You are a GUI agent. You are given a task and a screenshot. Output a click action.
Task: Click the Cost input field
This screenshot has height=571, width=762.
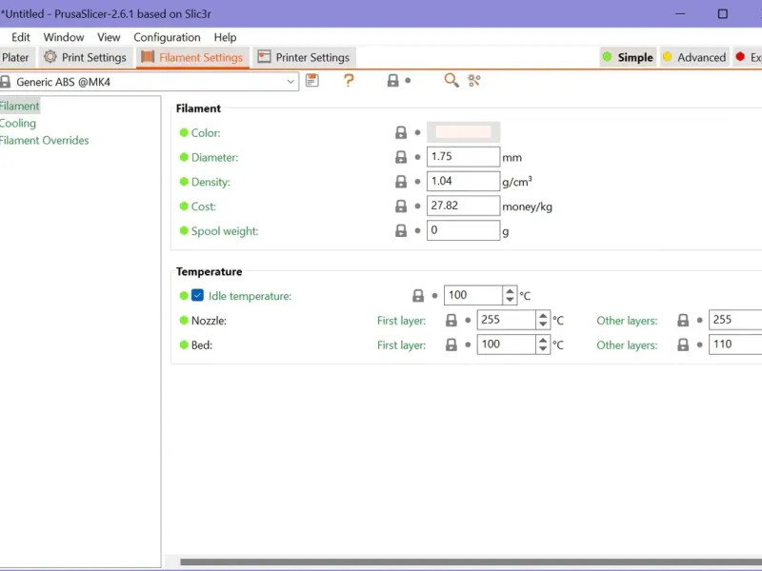[x=463, y=206]
